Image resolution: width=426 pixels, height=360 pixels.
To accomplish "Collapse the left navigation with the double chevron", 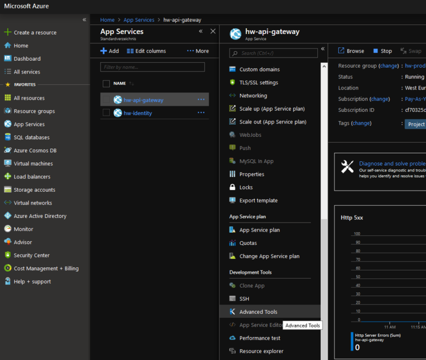I will [83, 19].
